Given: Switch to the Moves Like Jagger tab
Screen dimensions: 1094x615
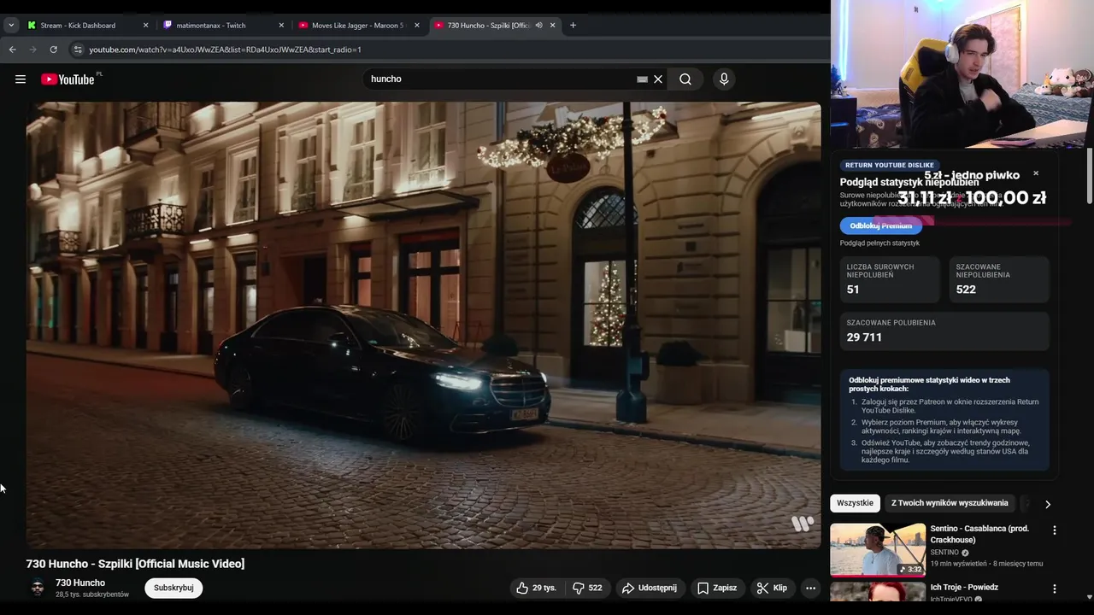Looking at the screenshot, I should point(359,26).
